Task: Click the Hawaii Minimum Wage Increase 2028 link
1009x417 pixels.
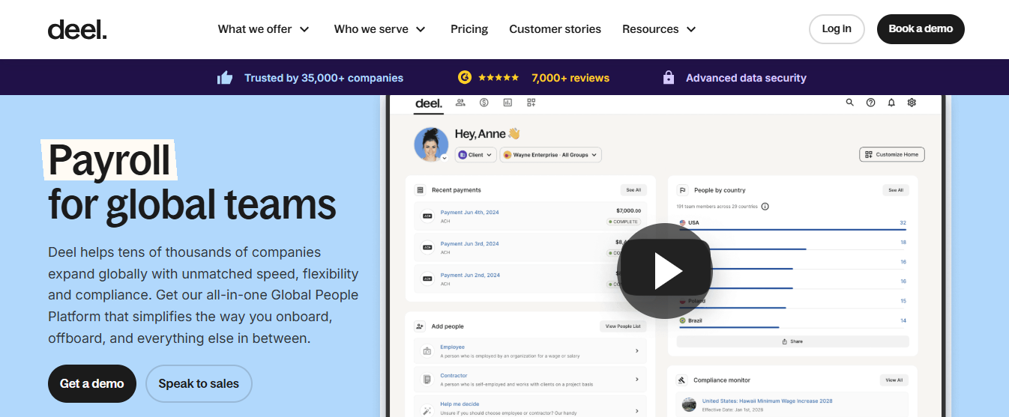Action: [767, 401]
